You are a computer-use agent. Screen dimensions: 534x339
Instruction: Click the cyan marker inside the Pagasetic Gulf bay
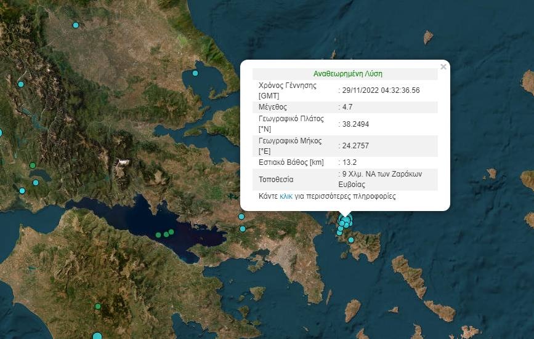195,73
